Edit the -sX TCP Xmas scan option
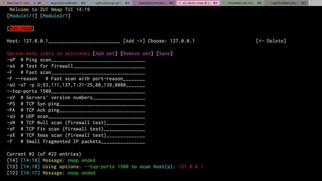This screenshot has width=322, height=181. click(x=76, y=135)
